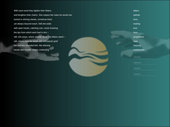Image resolution: width=170 pixels, height=127 pixels.
Task: Click line 'still, where once he stood'
Action: [36, 41]
